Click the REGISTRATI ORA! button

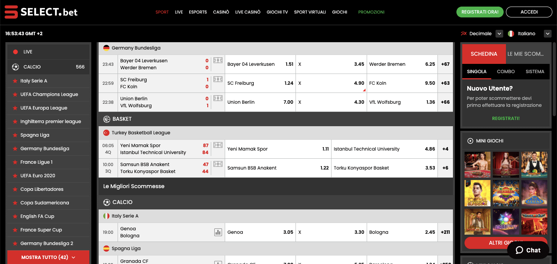click(x=480, y=12)
